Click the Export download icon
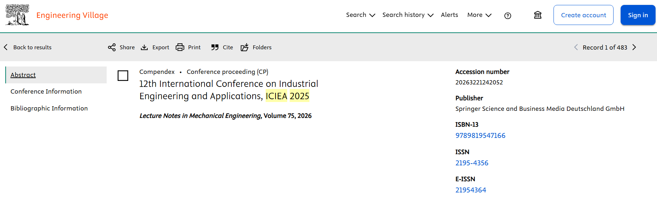This screenshot has height=197, width=657. (144, 47)
